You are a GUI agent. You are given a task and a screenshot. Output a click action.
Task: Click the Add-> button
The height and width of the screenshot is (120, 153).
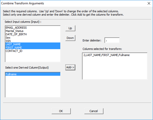pos(70,67)
